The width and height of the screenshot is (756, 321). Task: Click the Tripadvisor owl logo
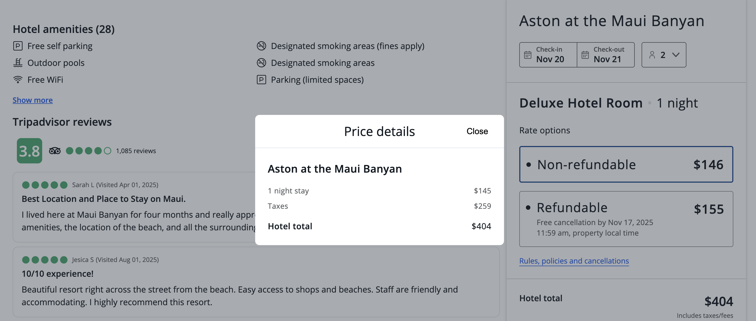(55, 151)
